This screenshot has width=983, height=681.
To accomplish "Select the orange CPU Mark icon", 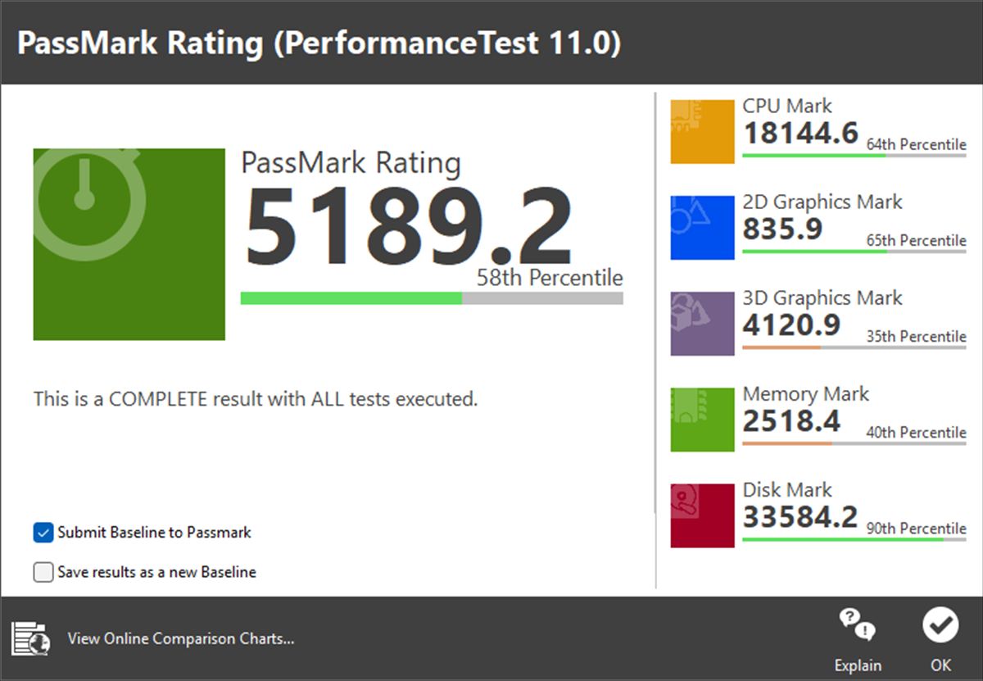I will point(702,132).
